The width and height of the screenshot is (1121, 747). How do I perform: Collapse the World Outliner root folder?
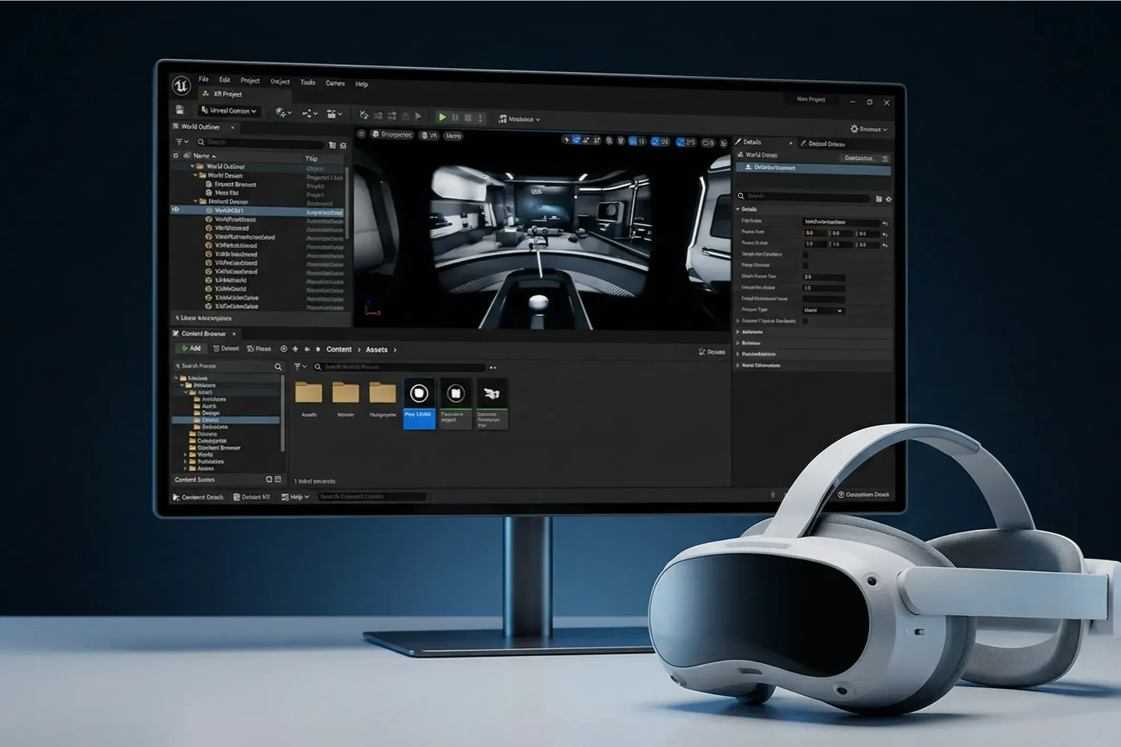[x=192, y=166]
